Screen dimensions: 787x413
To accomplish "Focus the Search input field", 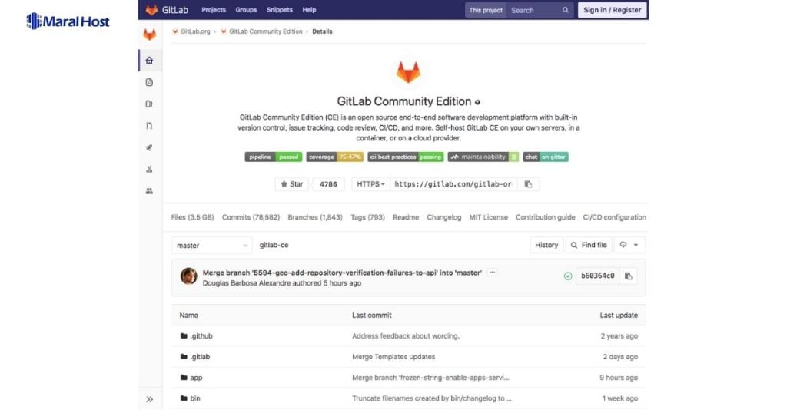I will pos(540,10).
